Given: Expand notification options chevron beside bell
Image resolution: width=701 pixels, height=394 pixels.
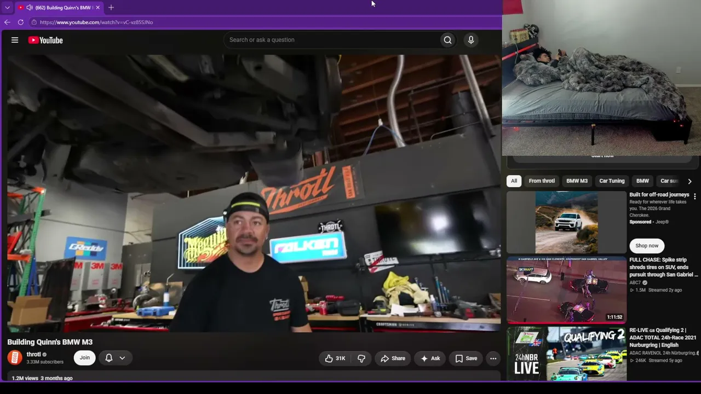Looking at the screenshot, I should [x=122, y=358].
